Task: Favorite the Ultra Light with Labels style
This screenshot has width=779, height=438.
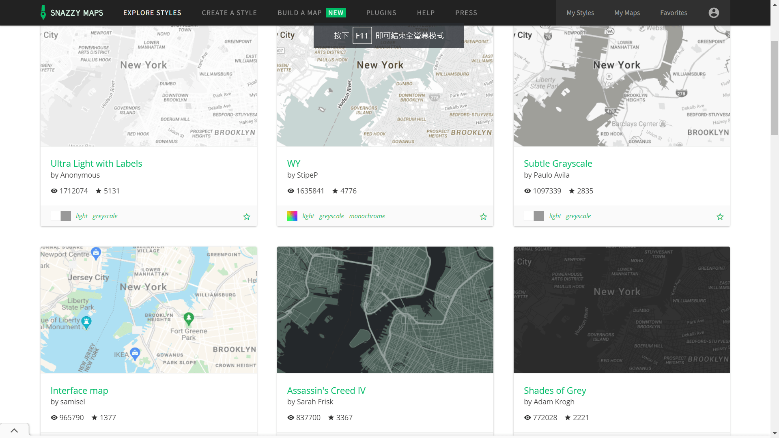Action: 247,217
